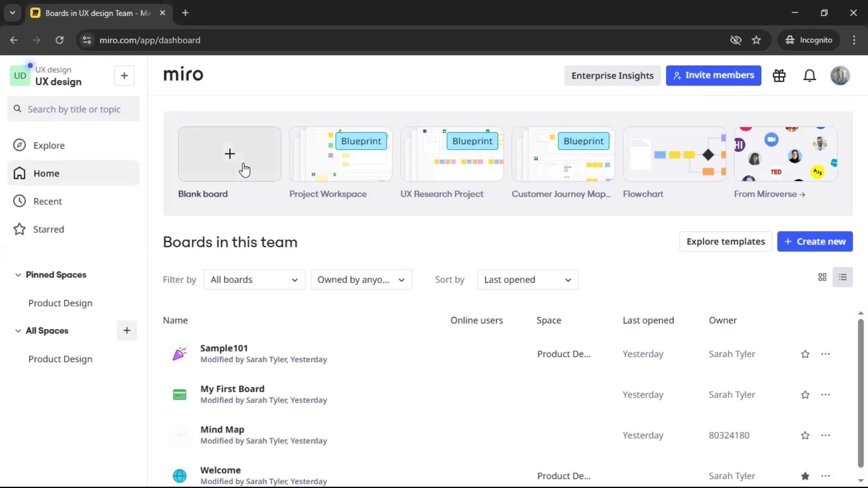The height and width of the screenshot is (488, 868).
Task: Click the boards list vertical scrollbar
Action: (x=860, y=393)
